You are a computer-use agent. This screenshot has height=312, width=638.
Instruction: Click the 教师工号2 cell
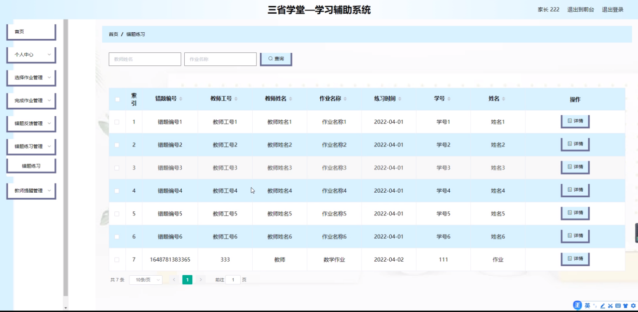click(x=225, y=145)
